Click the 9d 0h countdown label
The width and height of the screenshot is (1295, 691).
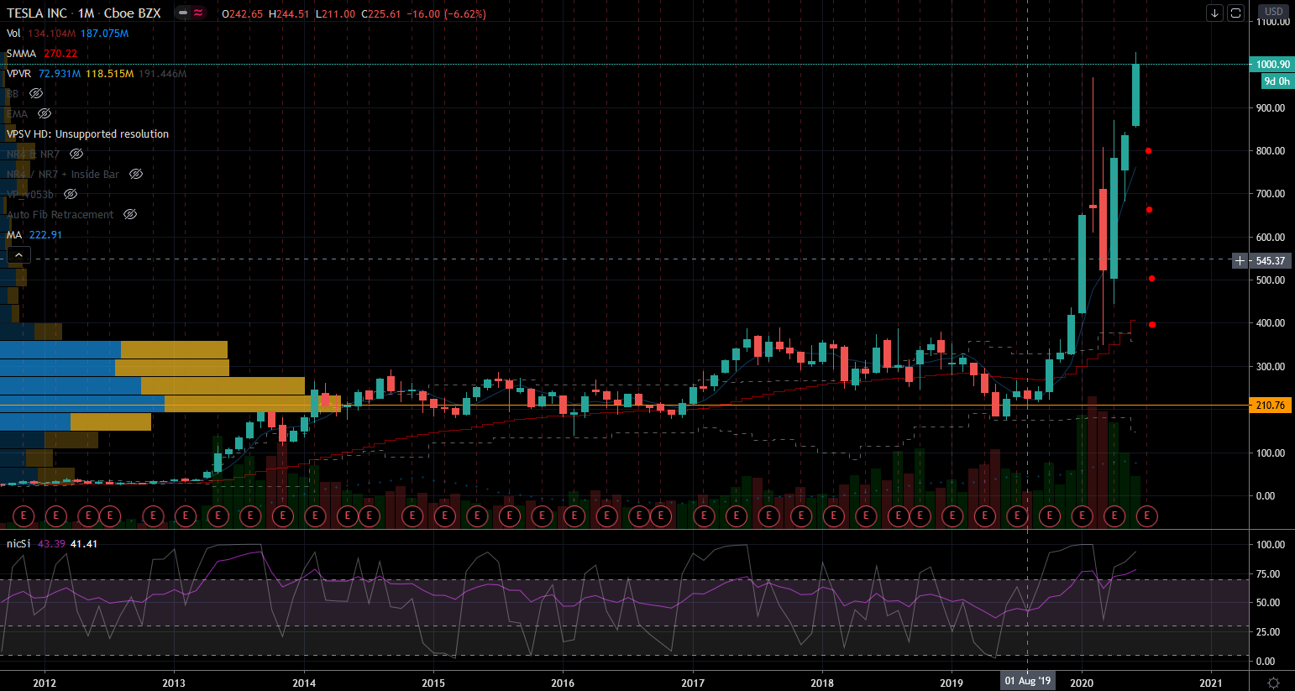pyautogui.click(x=1277, y=81)
